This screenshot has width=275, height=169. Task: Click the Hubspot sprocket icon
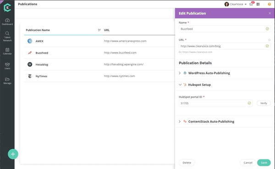pyautogui.click(x=185, y=84)
